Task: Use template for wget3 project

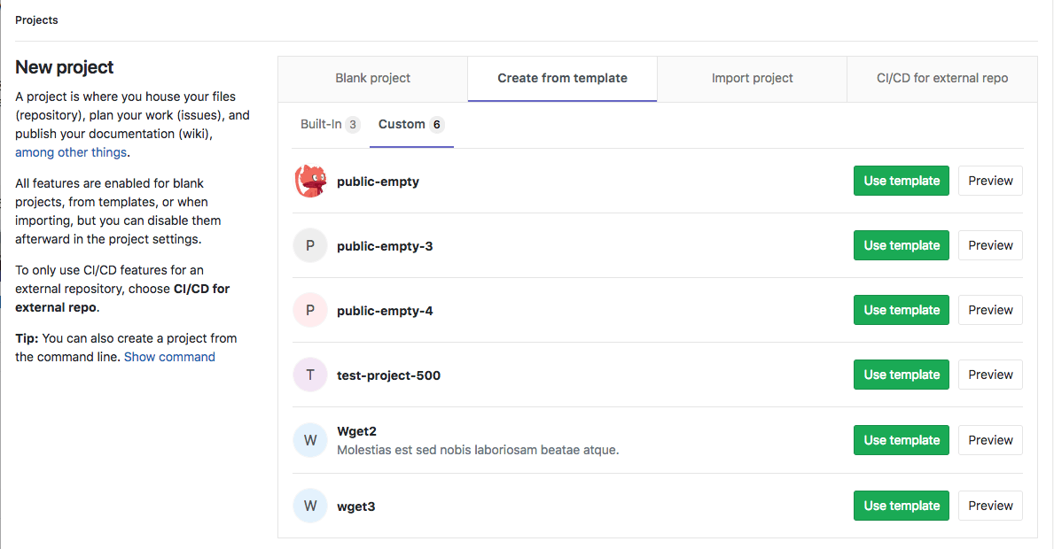Action: 901,506
